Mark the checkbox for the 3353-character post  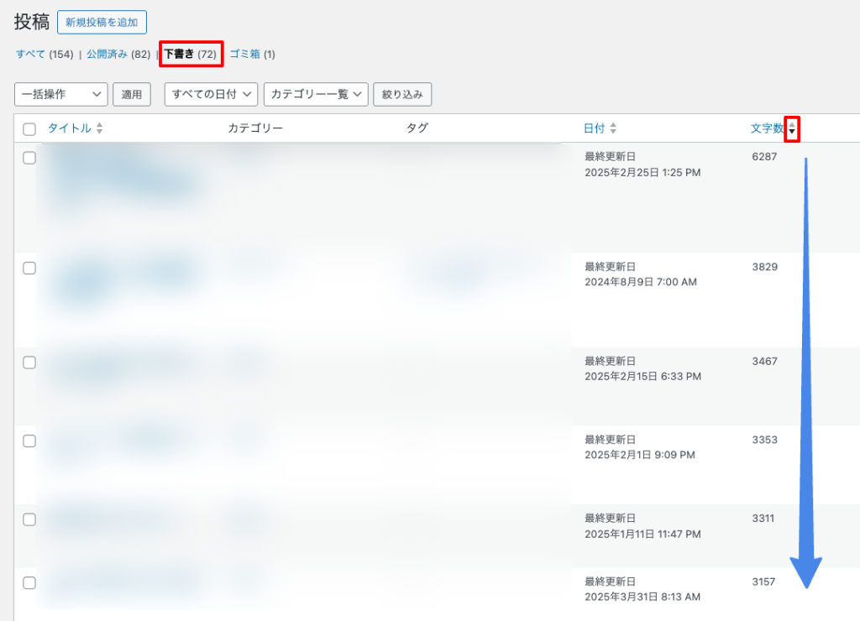pos(29,441)
